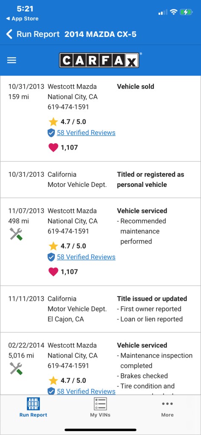Switch to the My VINs tab
Viewport: 201px width, 435px height.
100,407
